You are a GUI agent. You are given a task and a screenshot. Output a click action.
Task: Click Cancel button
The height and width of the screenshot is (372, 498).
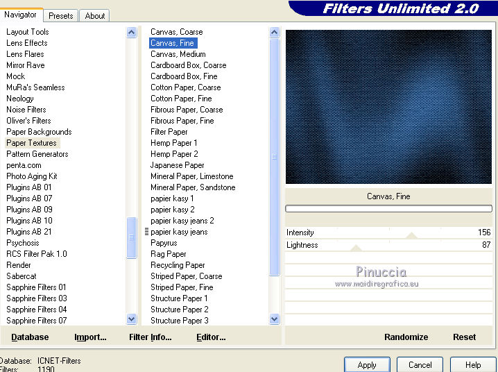click(420, 365)
